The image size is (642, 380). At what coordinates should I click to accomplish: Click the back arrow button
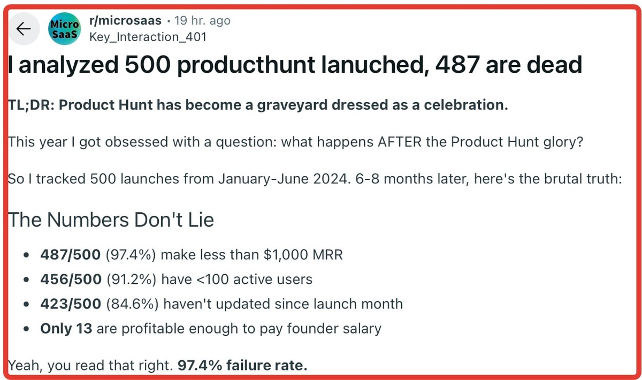tap(24, 29)
